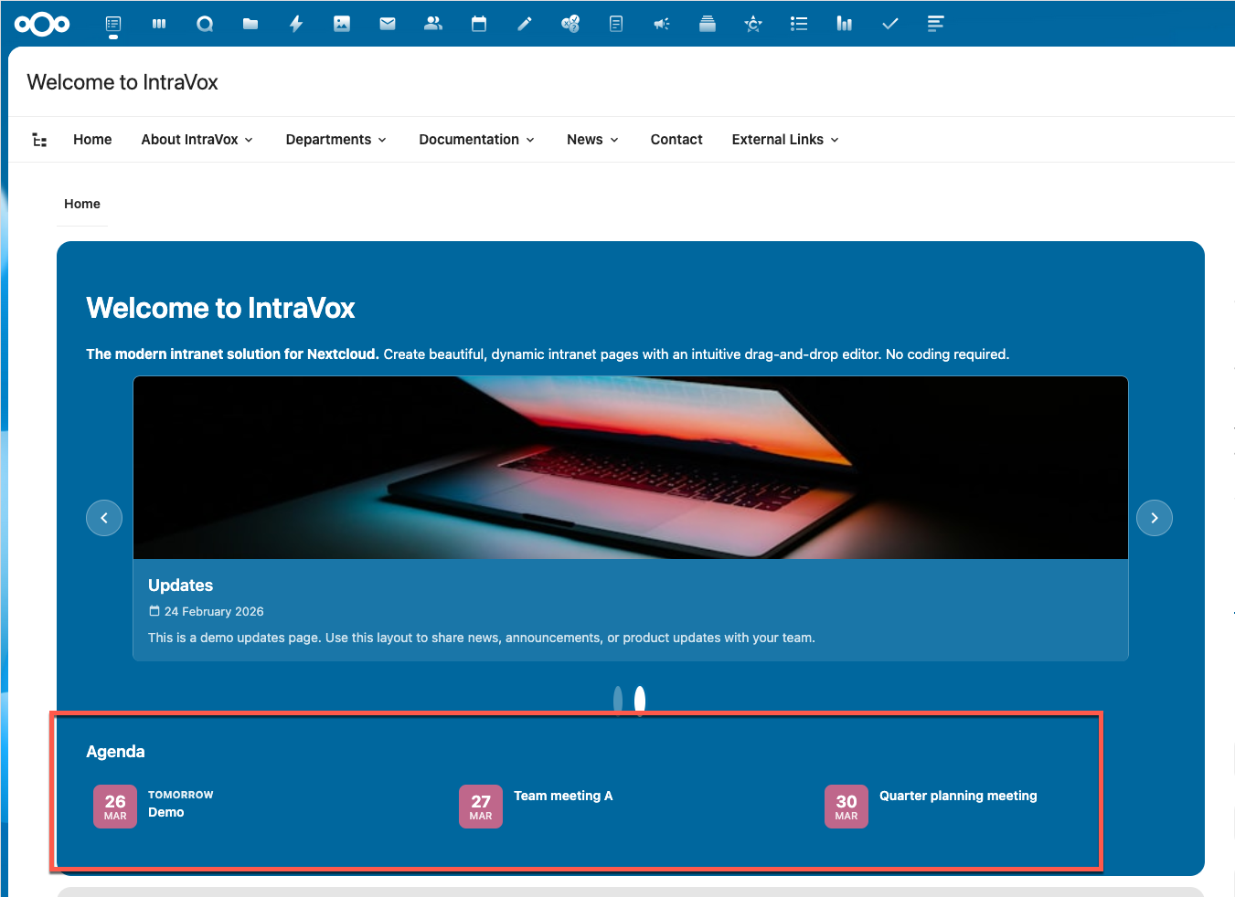Click the Welcome to IntraVox page title
Screen dimensions: 1235x897
coord(122,82)
